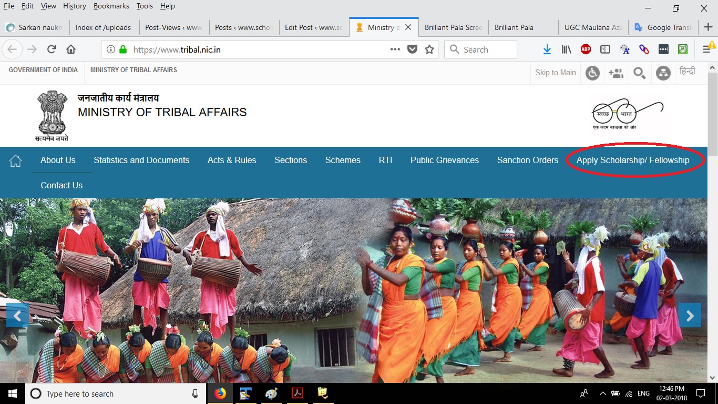Click the accessibility wheelchair icon

592,73
